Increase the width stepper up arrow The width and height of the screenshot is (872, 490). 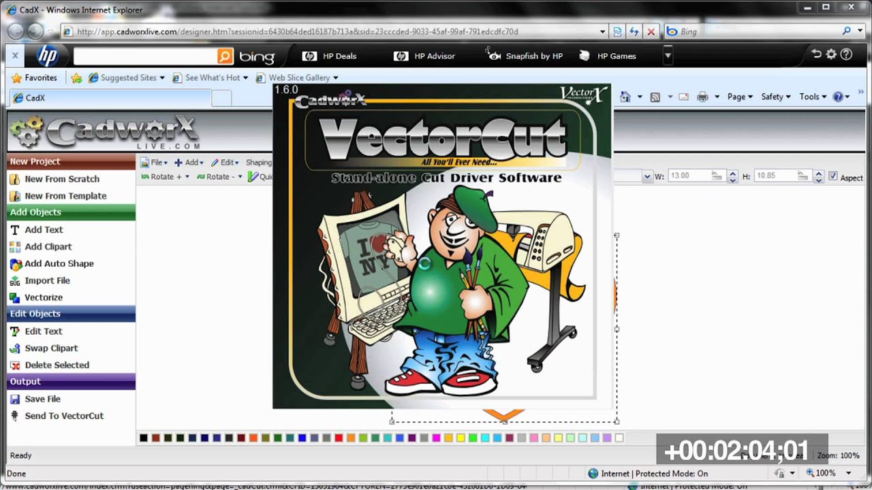(733, 173)
